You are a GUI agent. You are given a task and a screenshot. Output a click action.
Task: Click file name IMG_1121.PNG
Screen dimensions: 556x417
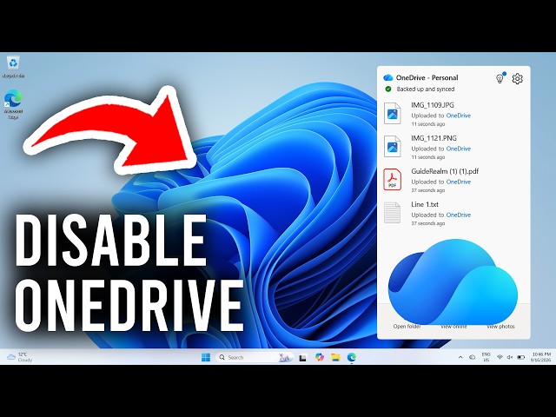coord(434,138)
